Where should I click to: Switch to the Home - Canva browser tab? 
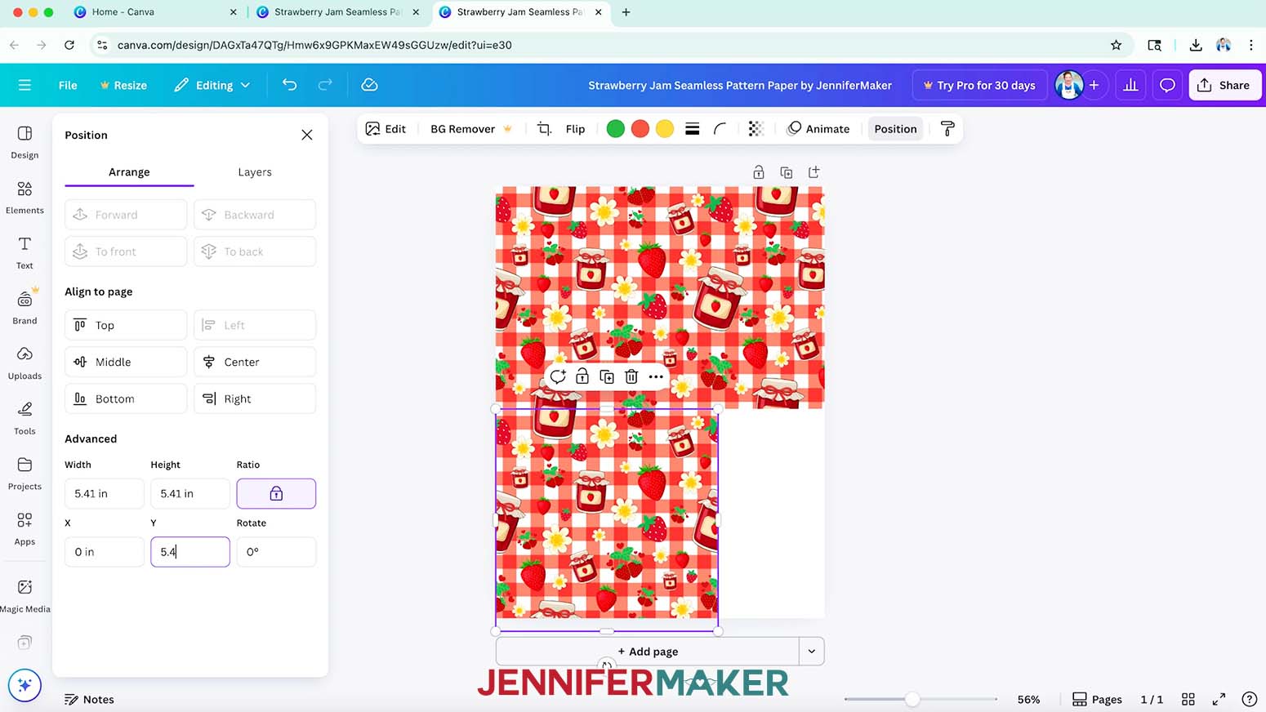tap(154, 12)
